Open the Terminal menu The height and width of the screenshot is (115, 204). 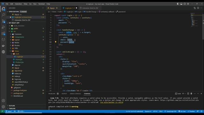tap(41, 4)
